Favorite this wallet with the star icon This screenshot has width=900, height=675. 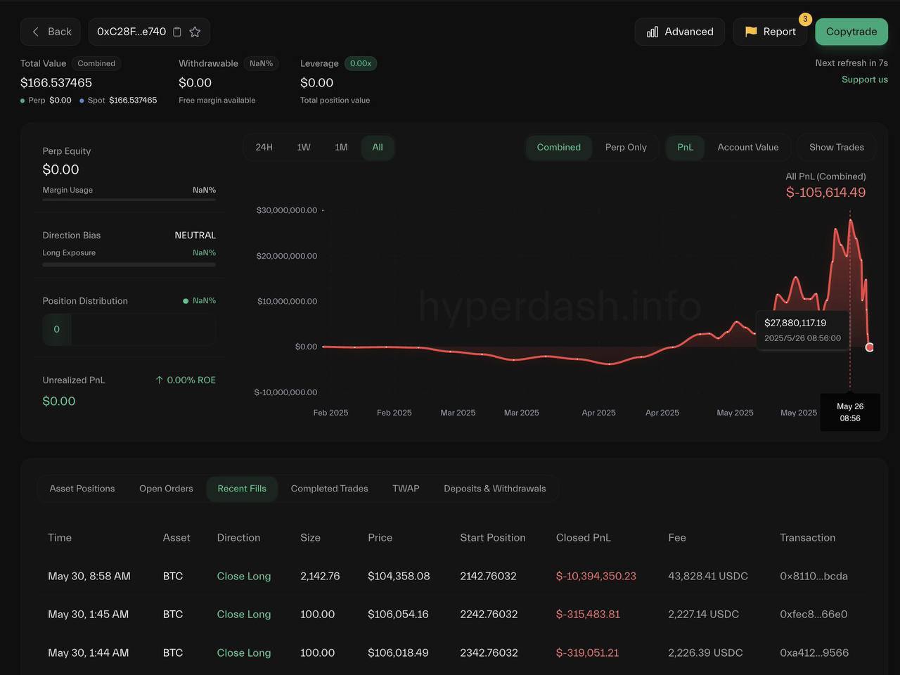tap(195, 32)
